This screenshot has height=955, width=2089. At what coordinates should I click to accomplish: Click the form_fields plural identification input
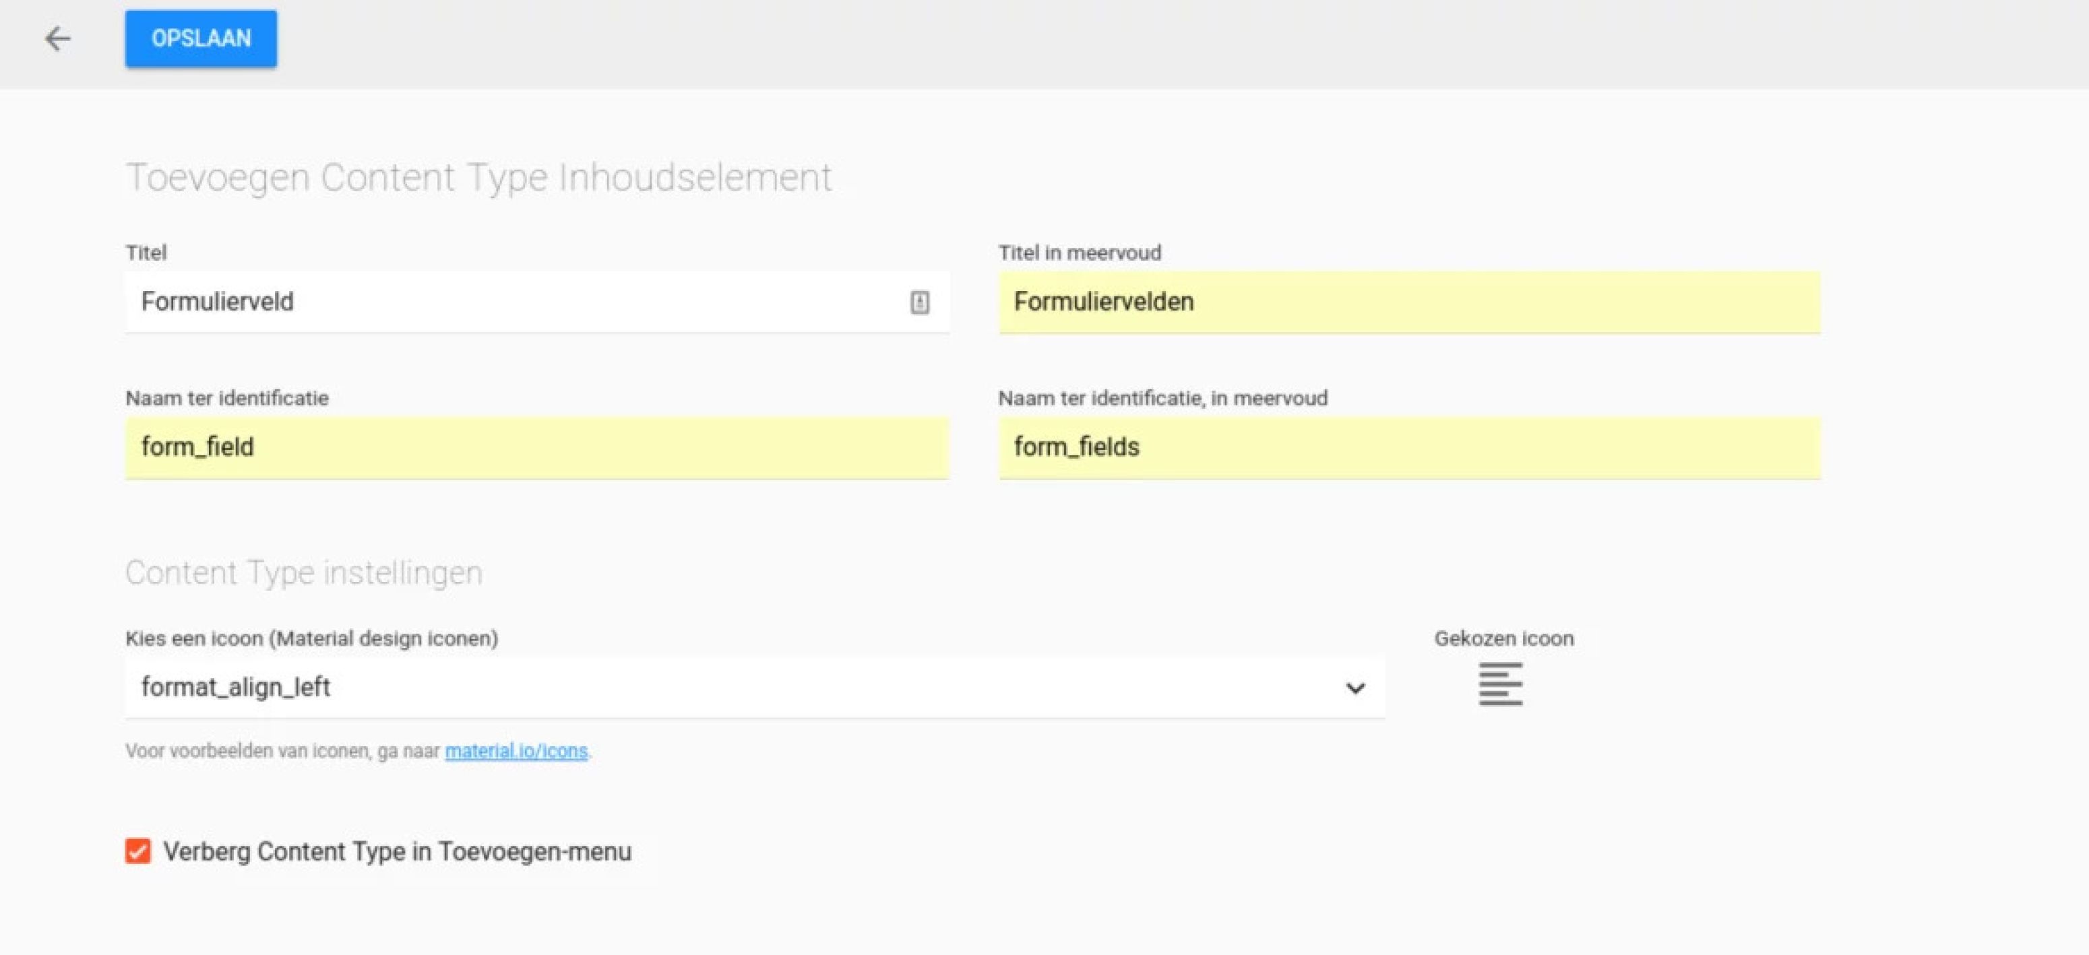tap(1410, 447)
